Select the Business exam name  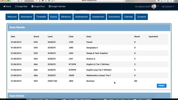tap(90, 81)
